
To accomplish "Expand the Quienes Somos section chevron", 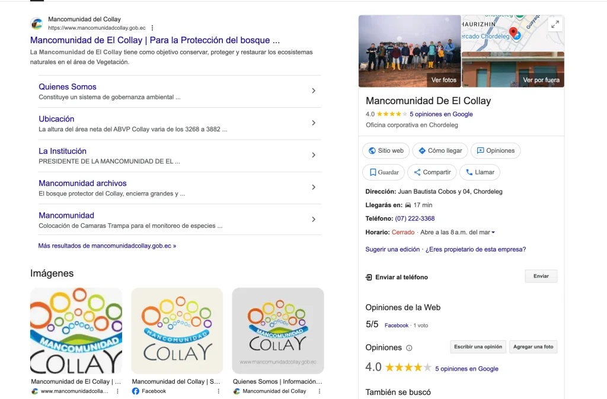I will 314,91.
